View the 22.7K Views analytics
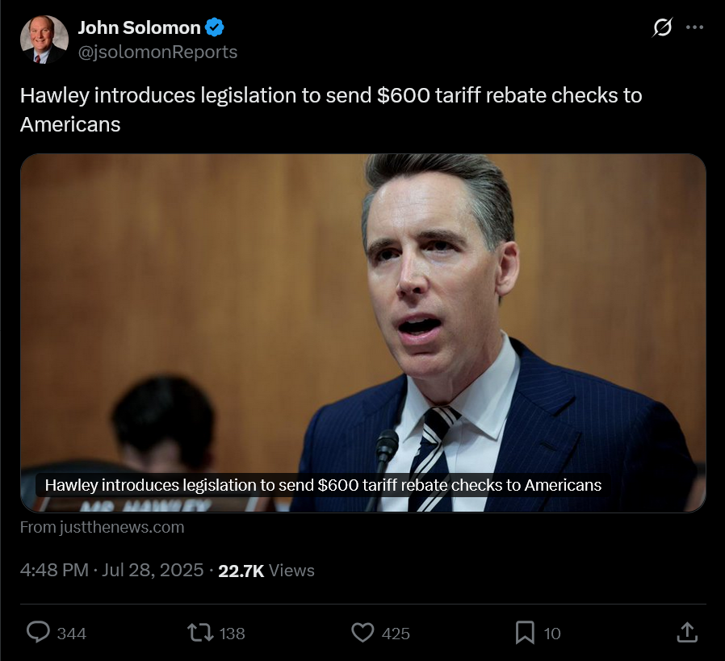This screenshot has width=725, height=661. click(266, 571)
